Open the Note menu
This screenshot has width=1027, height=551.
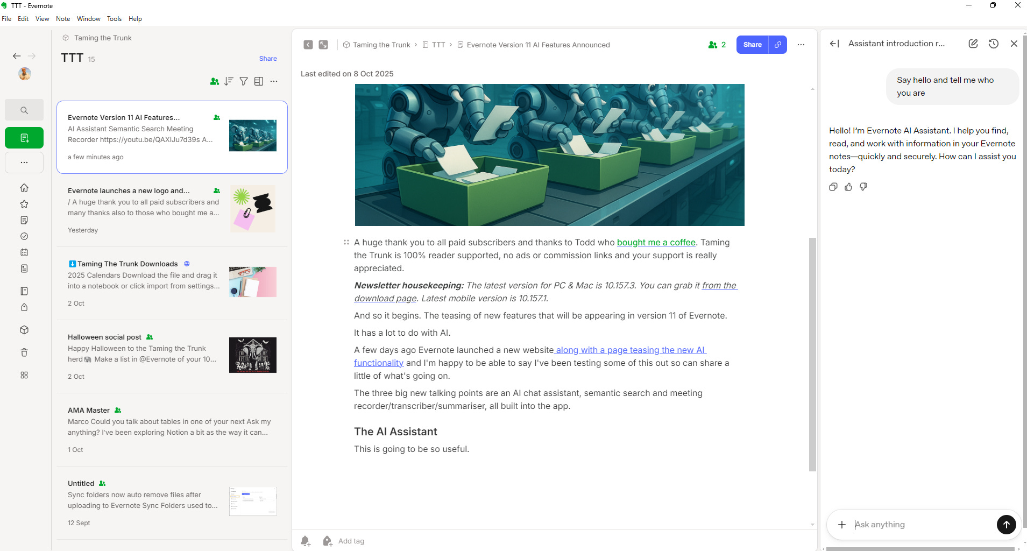click(63, 19)
